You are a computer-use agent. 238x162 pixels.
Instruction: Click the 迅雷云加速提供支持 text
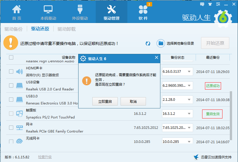(x=216, y=157)
